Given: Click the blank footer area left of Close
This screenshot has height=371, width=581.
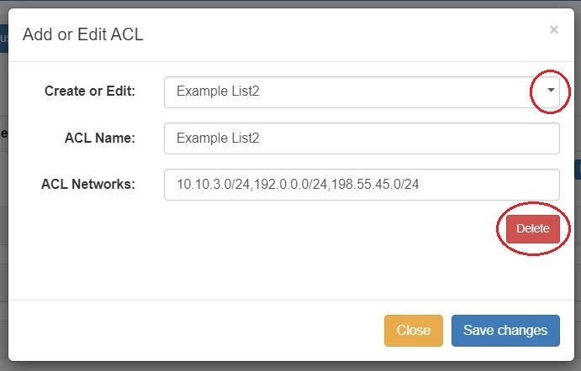Looking at the screenshot, I should [x=193, y=330].
